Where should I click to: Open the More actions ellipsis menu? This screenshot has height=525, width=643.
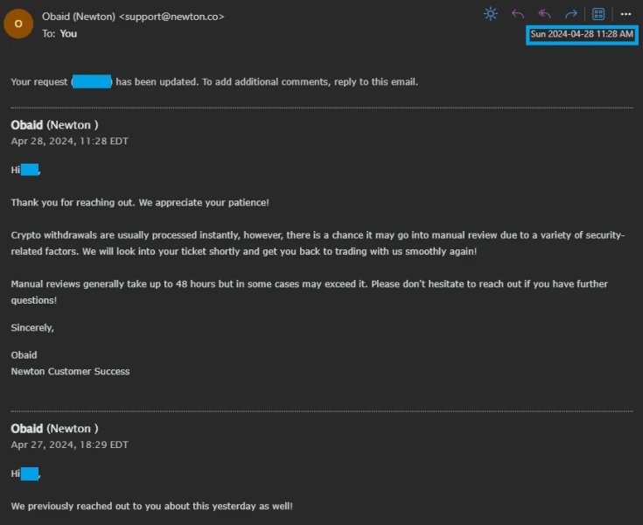[626, 14]
